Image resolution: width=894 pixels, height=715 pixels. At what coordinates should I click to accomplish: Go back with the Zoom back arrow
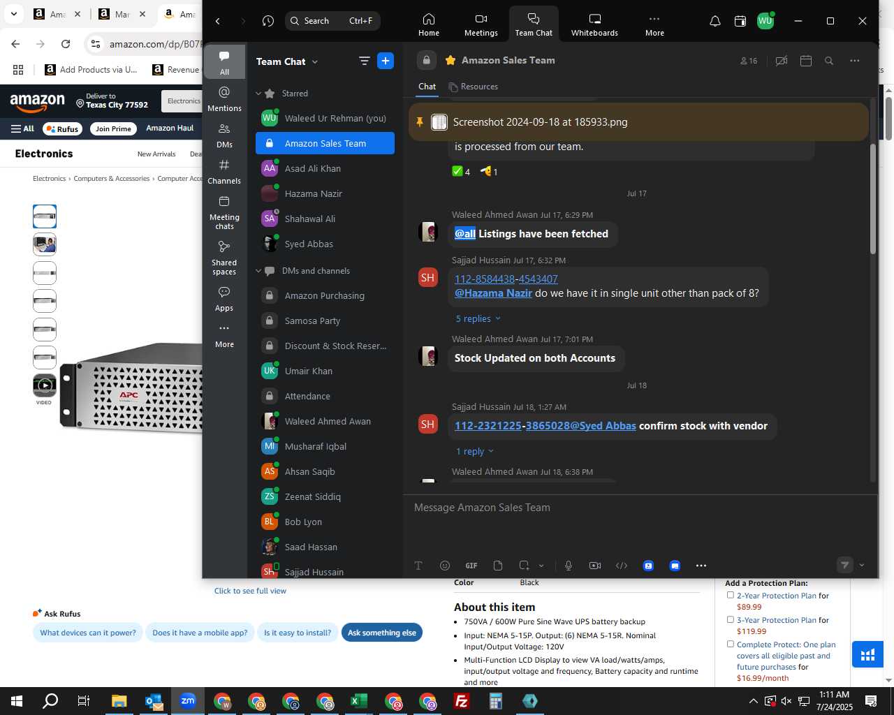pyautogui.click(x=218, y=21)
